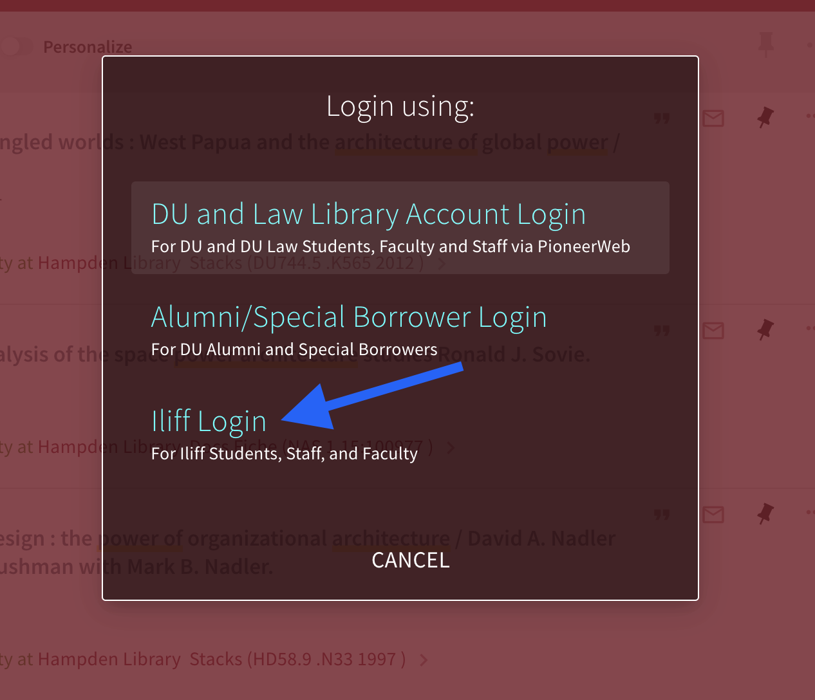Email the West Papua record

pos(713,118)
